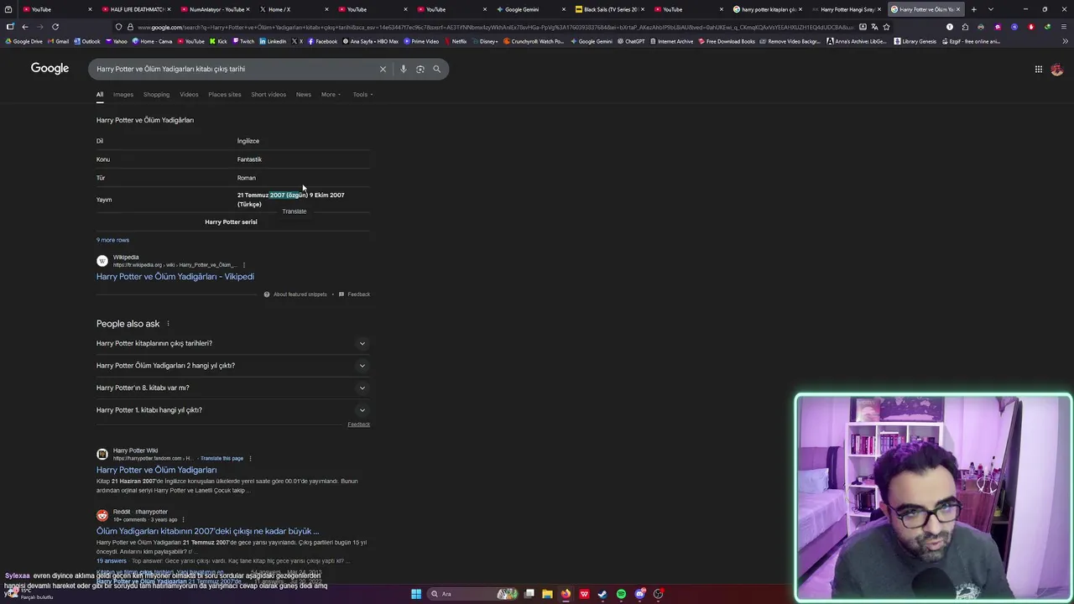Image resolution: width=1074 pixels, height=604 pixels.
Task: Open the Tools dropdown
Action: pos(362,94)
